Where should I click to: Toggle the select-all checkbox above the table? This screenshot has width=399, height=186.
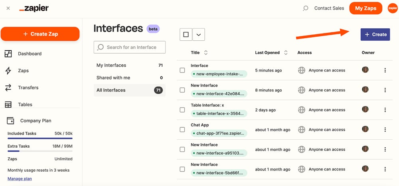click(186, 35)
